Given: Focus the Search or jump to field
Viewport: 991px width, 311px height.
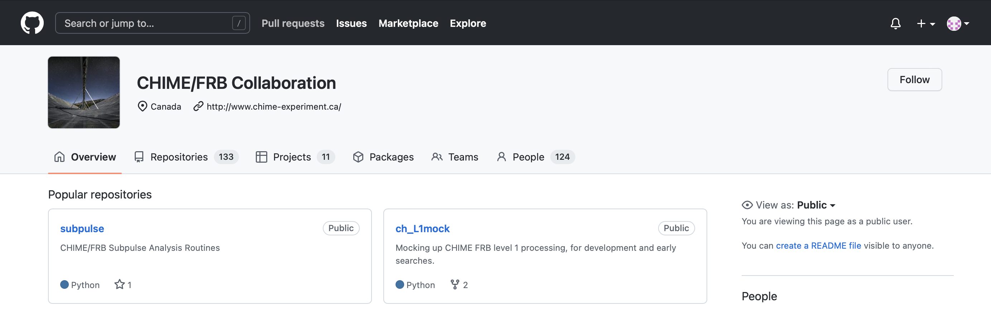Looking at the screenshot, I should tap(152, 23).
